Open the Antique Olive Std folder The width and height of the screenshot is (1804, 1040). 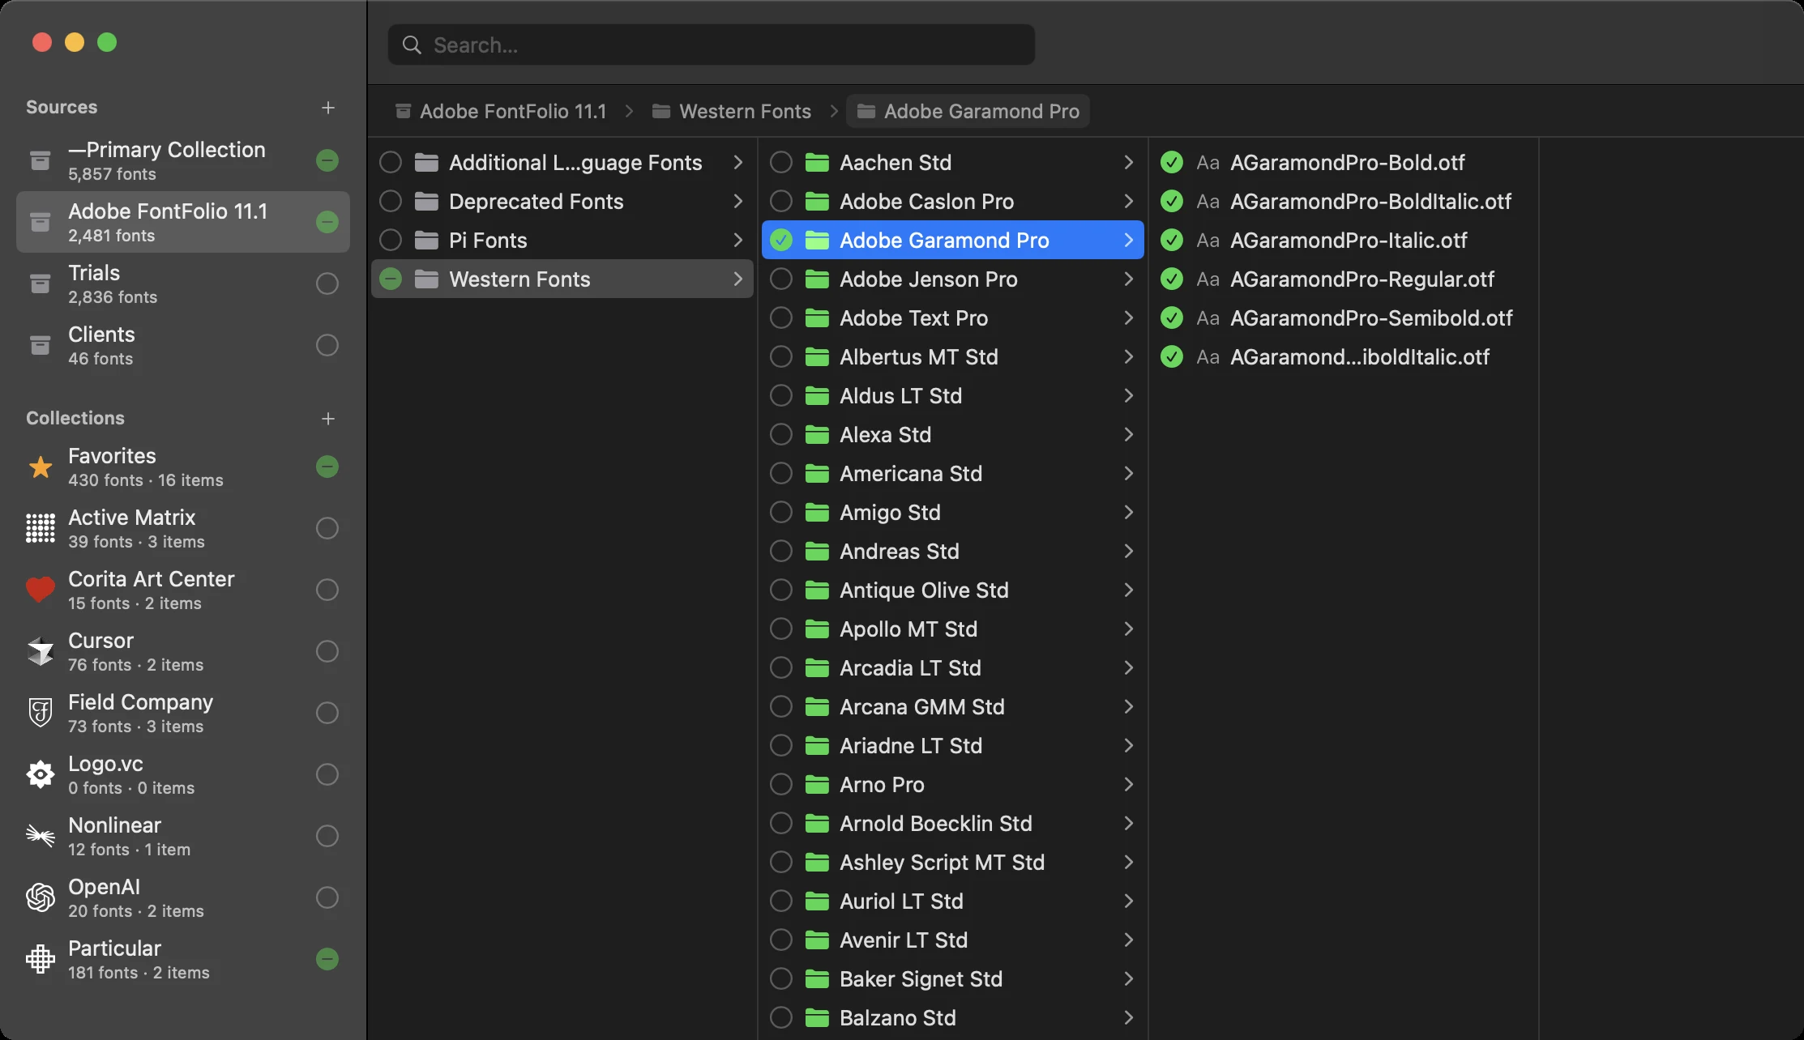(x=953, y=590)
